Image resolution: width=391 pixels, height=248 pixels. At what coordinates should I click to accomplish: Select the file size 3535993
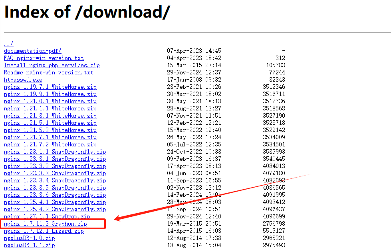274,152
